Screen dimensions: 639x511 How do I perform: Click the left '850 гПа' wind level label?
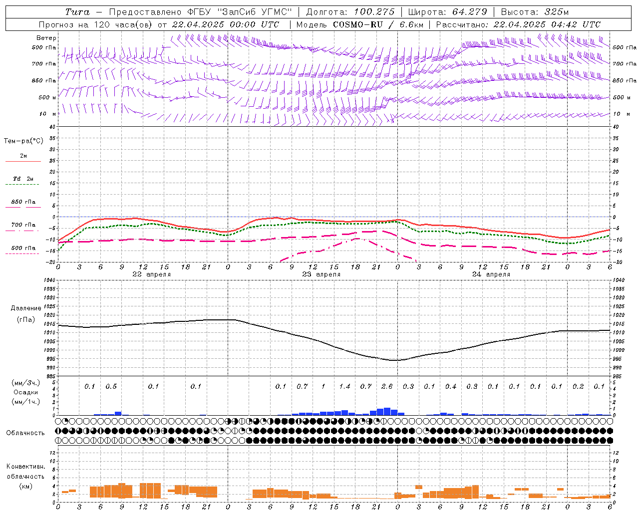(x=44, y=80)
